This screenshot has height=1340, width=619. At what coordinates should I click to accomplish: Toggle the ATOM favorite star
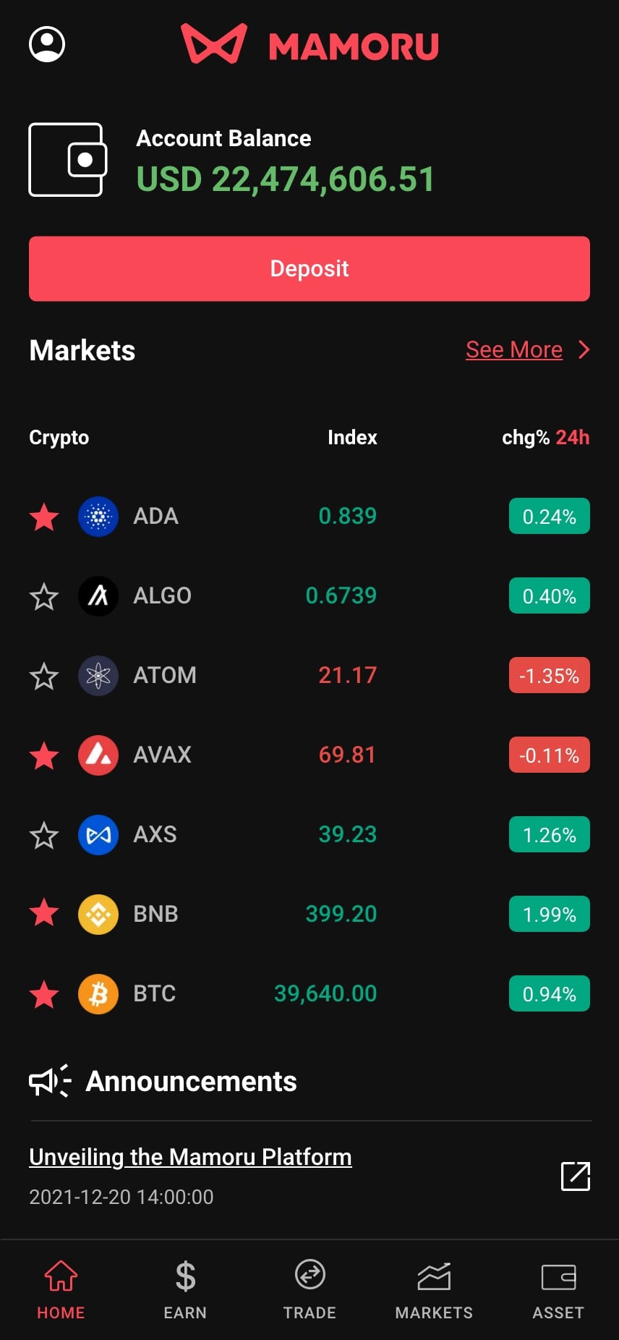pyautogui.click(x=44, y=676)
